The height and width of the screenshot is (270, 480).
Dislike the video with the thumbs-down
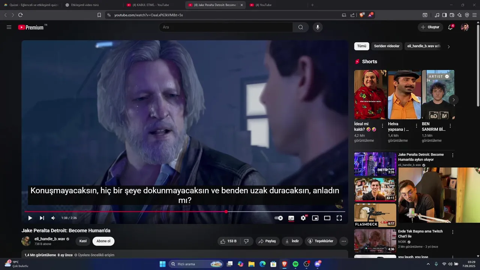[x=246, y=241]
